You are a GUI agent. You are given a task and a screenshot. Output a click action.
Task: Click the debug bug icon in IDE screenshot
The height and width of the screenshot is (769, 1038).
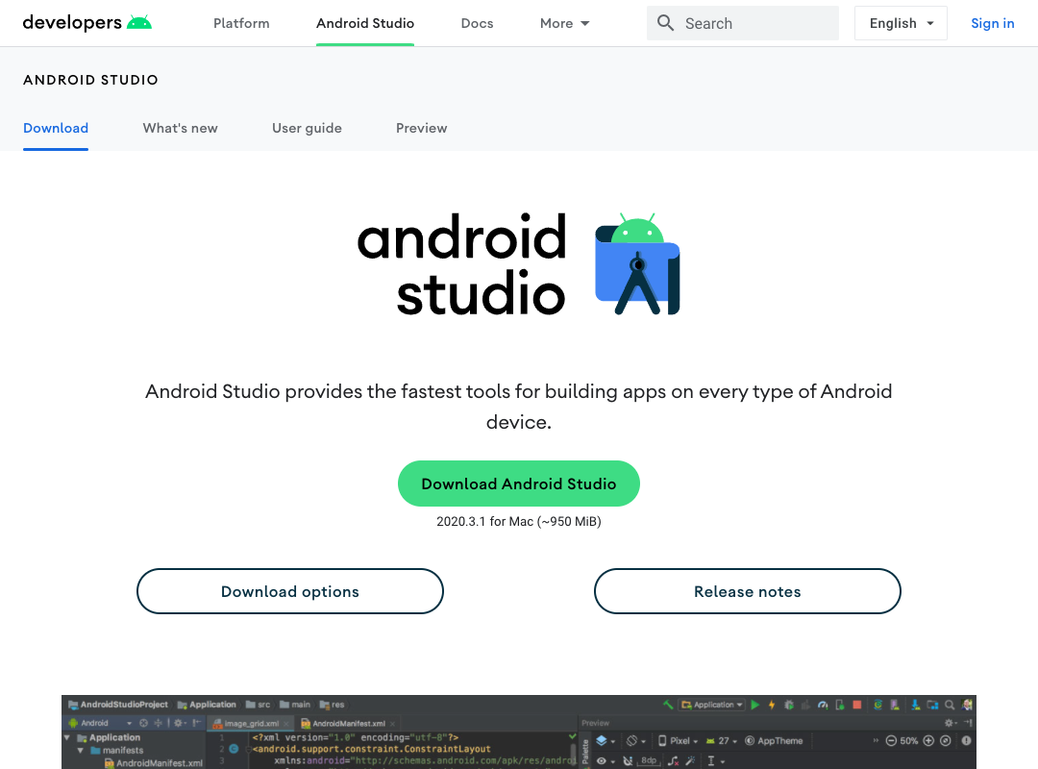[789, 705]
